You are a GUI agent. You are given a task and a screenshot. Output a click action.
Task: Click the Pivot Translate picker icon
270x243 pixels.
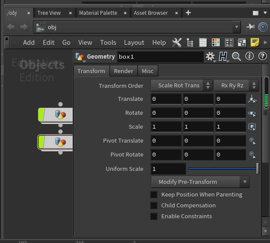(x=253, y=141)
